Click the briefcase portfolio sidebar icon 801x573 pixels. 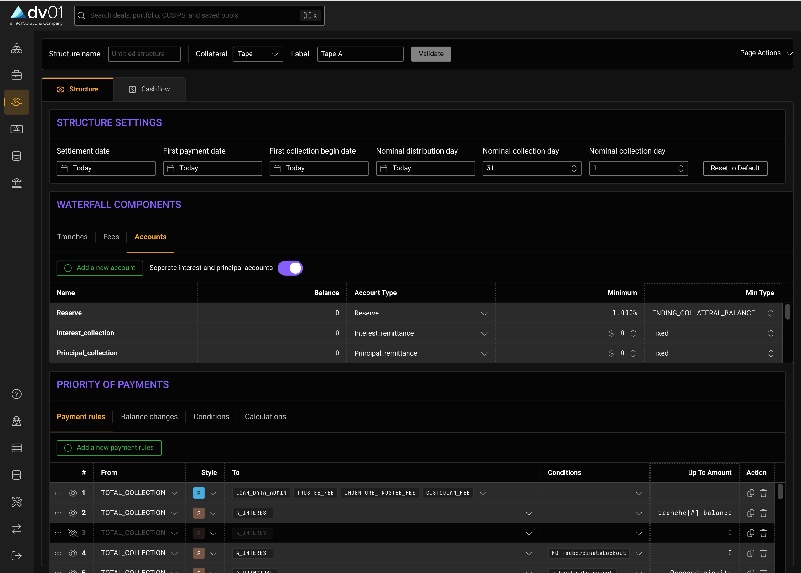coord(16,75)
